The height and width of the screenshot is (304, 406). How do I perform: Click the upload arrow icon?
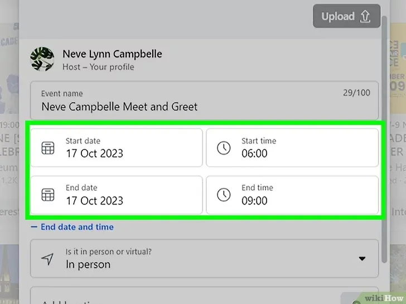coord(365,16)
